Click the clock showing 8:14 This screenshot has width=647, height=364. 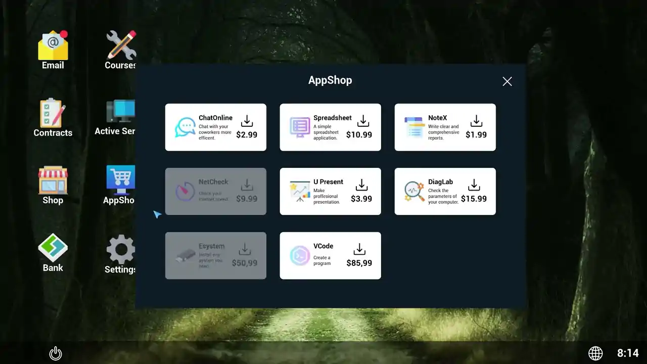[628, 353]
